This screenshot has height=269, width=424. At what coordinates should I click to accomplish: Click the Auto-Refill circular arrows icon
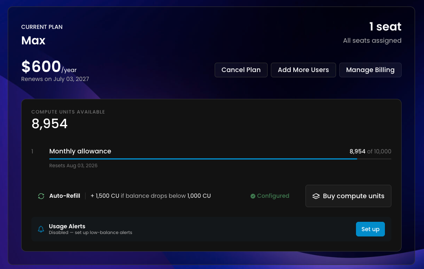41,196
